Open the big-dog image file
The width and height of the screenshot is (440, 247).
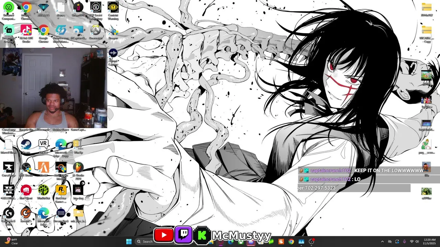78,192
